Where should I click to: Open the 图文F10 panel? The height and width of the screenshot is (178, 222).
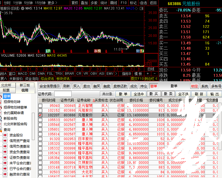click(x=137, y=79)
